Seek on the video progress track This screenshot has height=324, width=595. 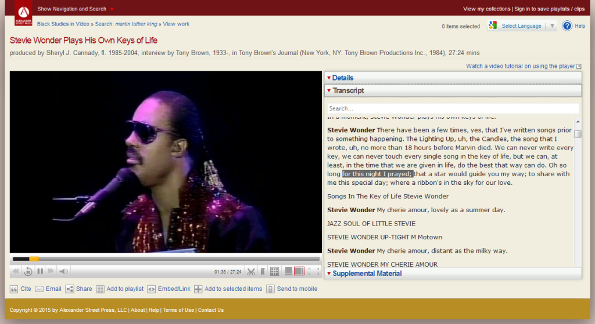click(166, 259)
